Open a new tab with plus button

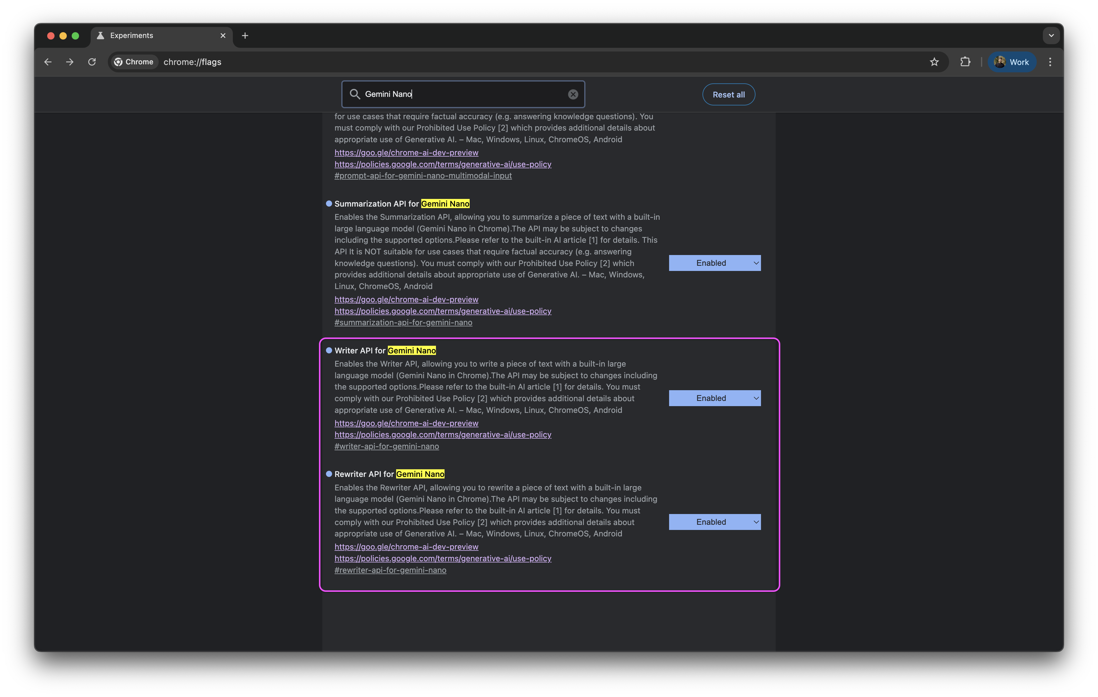(x=245, y=36)
